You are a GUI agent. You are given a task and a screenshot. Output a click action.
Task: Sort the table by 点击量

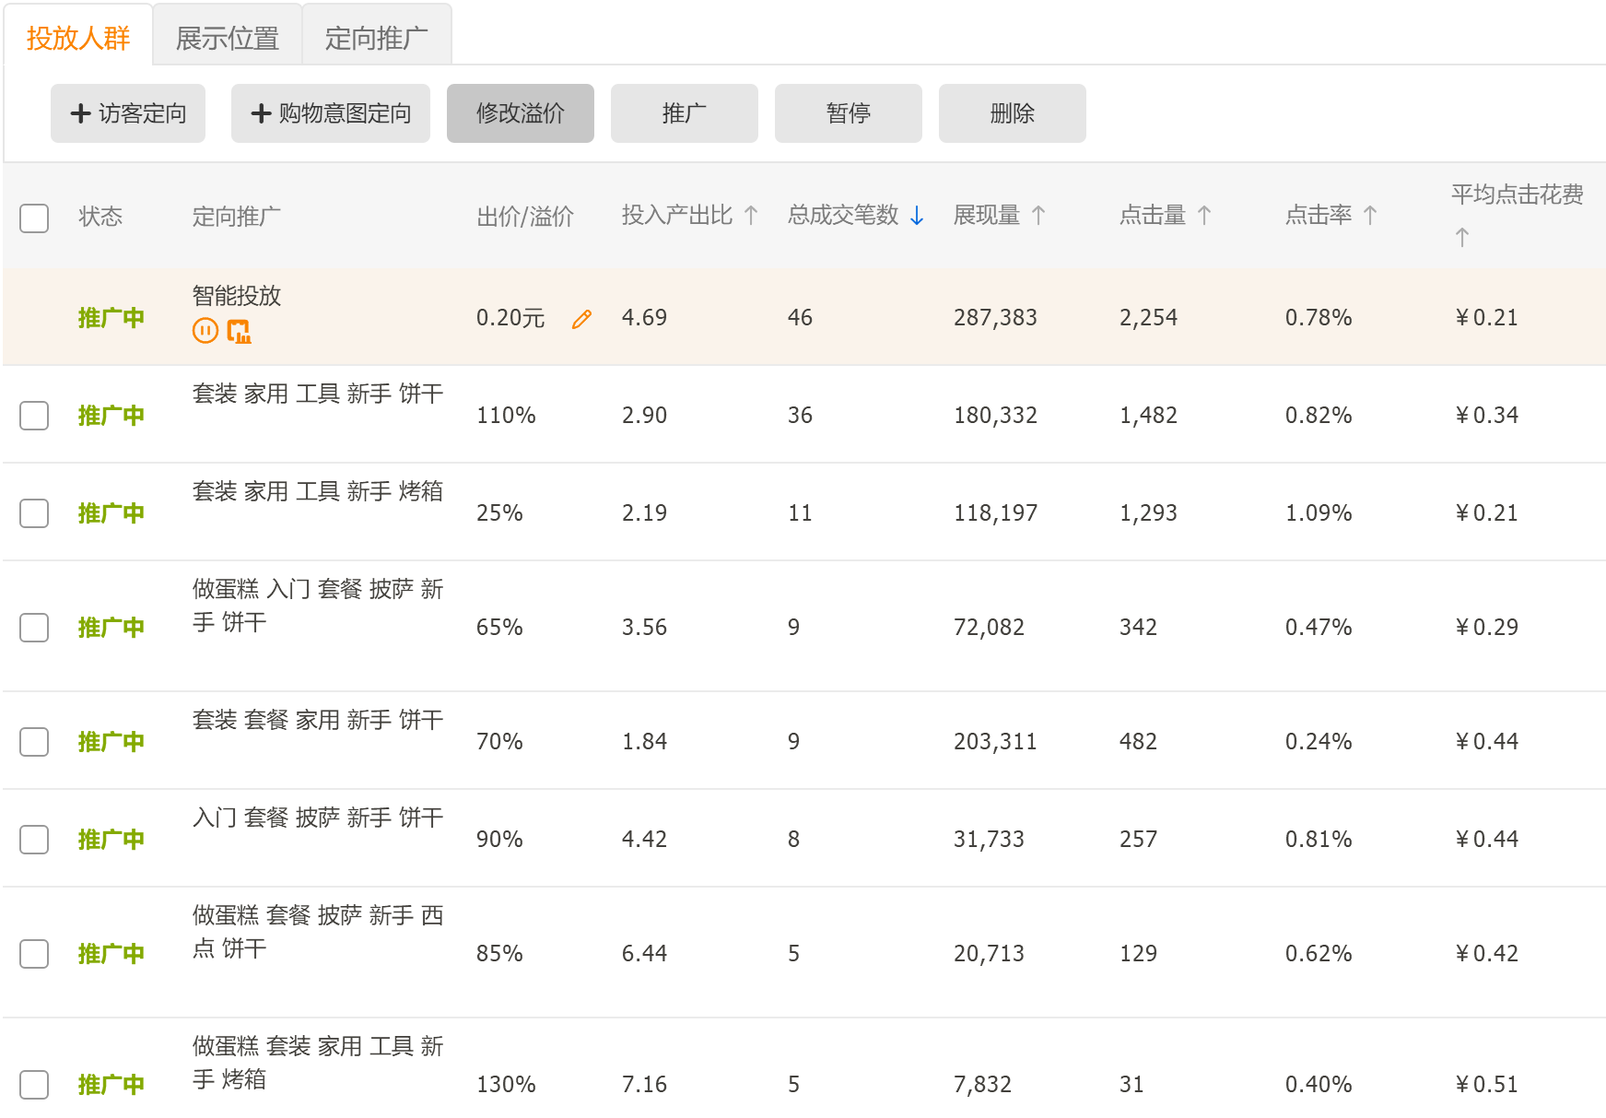1204,215
